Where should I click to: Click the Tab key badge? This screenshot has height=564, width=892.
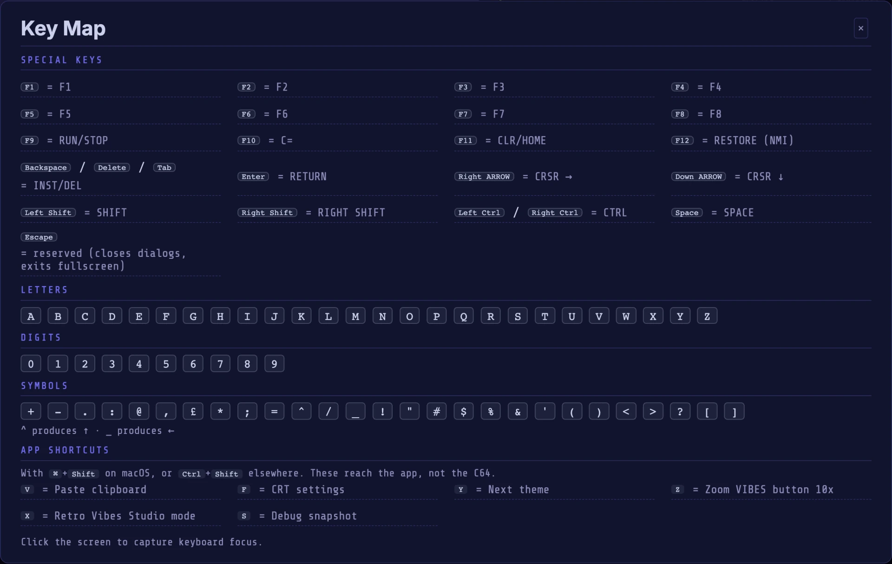click(164, 168)
